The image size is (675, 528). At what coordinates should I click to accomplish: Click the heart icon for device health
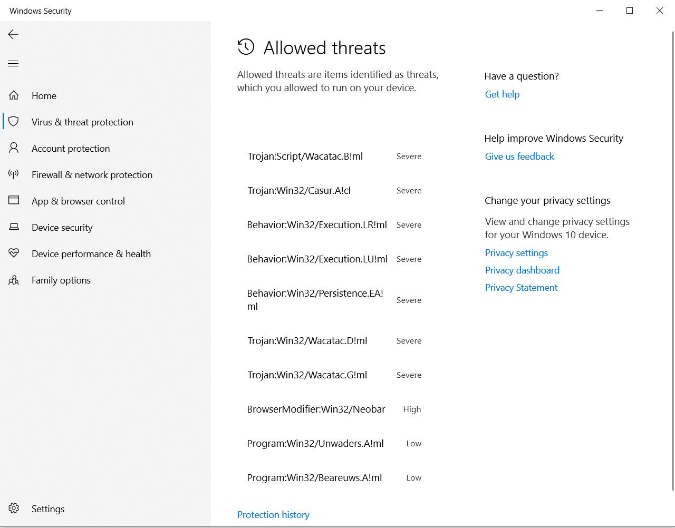coord(14,253)
